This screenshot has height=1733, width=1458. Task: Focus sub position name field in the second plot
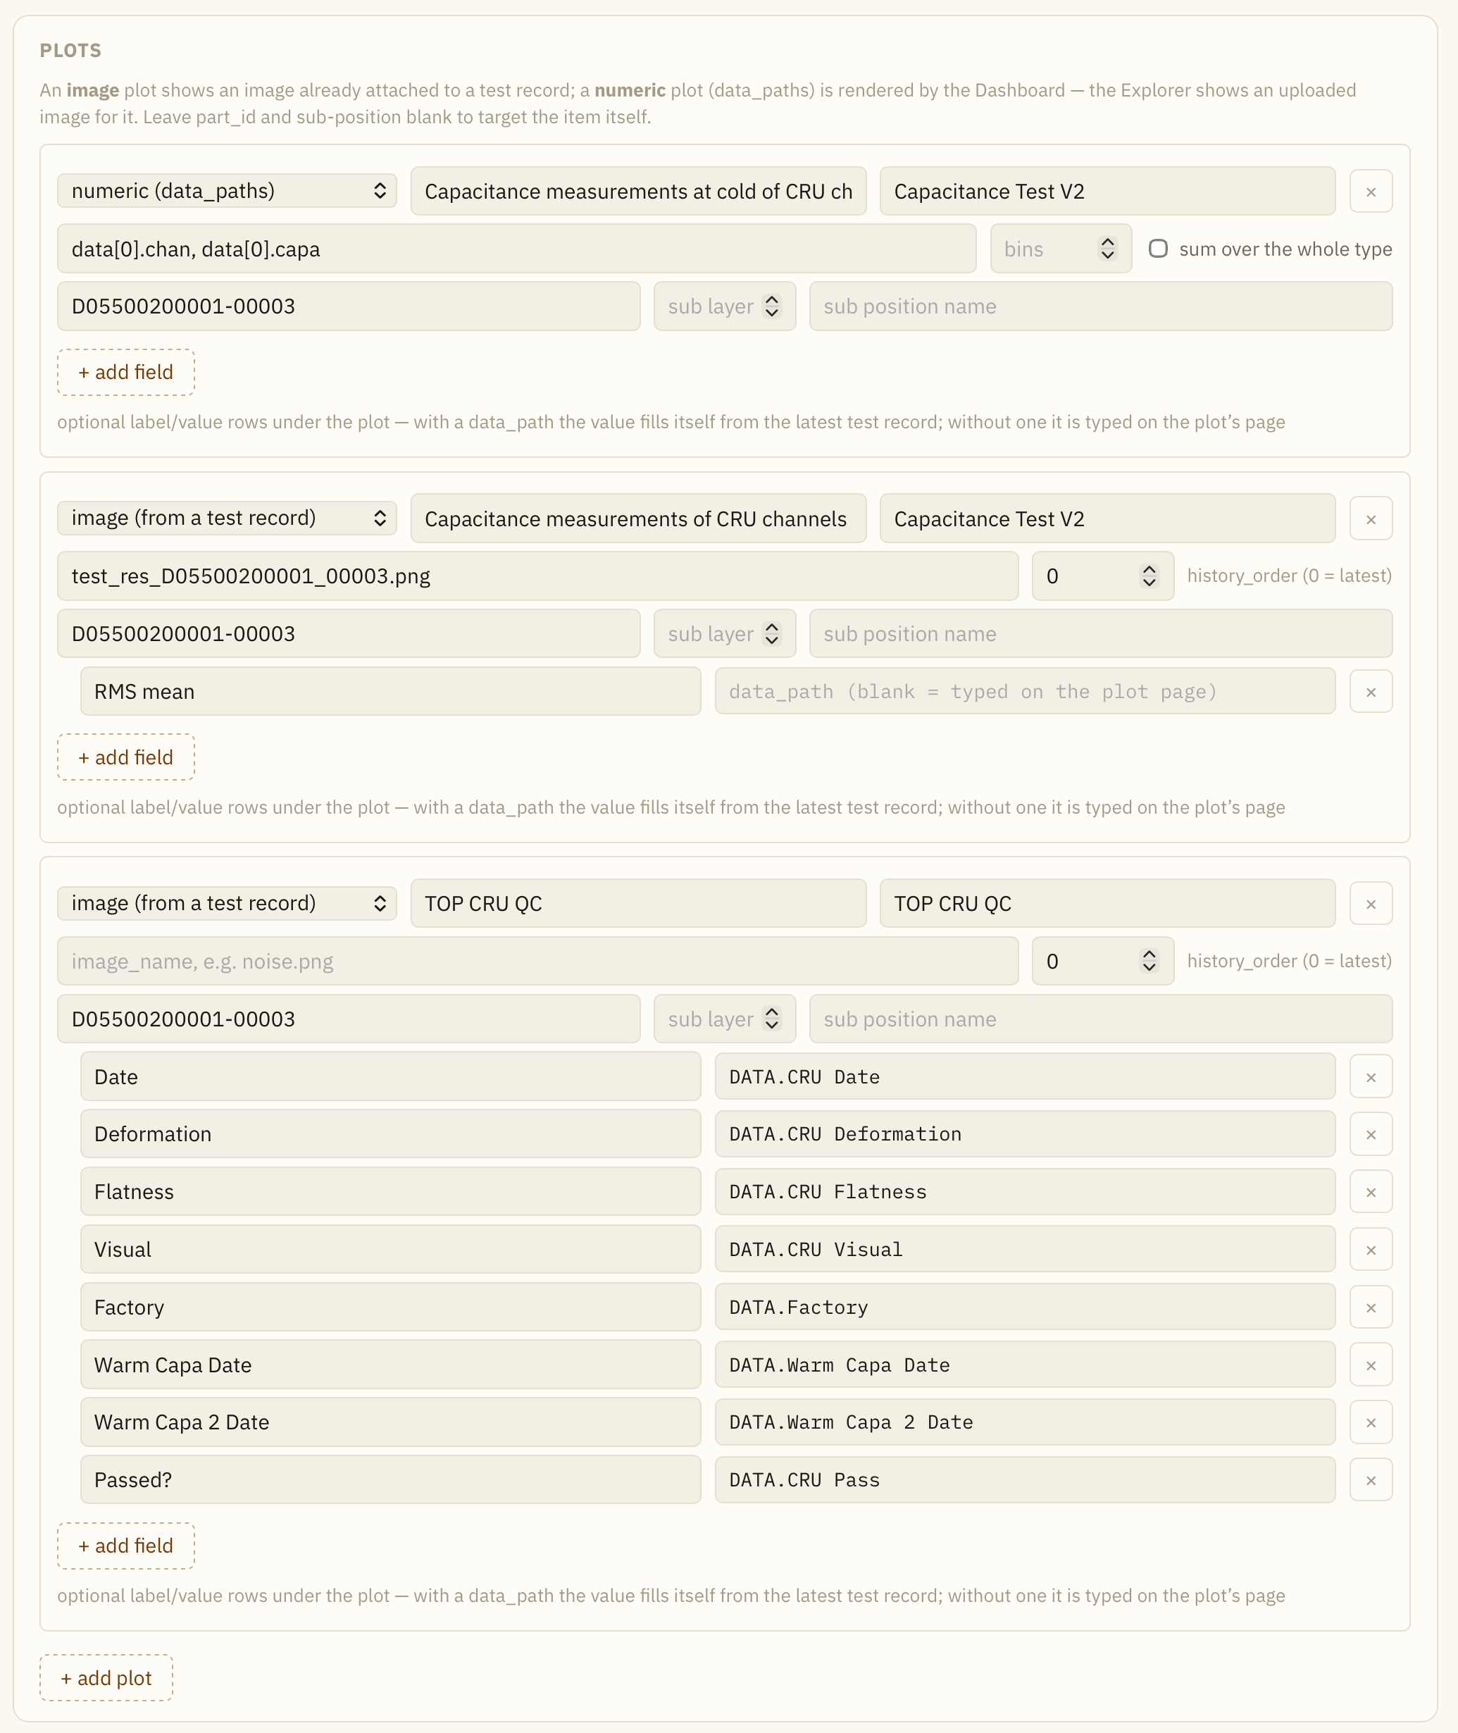1101,633
